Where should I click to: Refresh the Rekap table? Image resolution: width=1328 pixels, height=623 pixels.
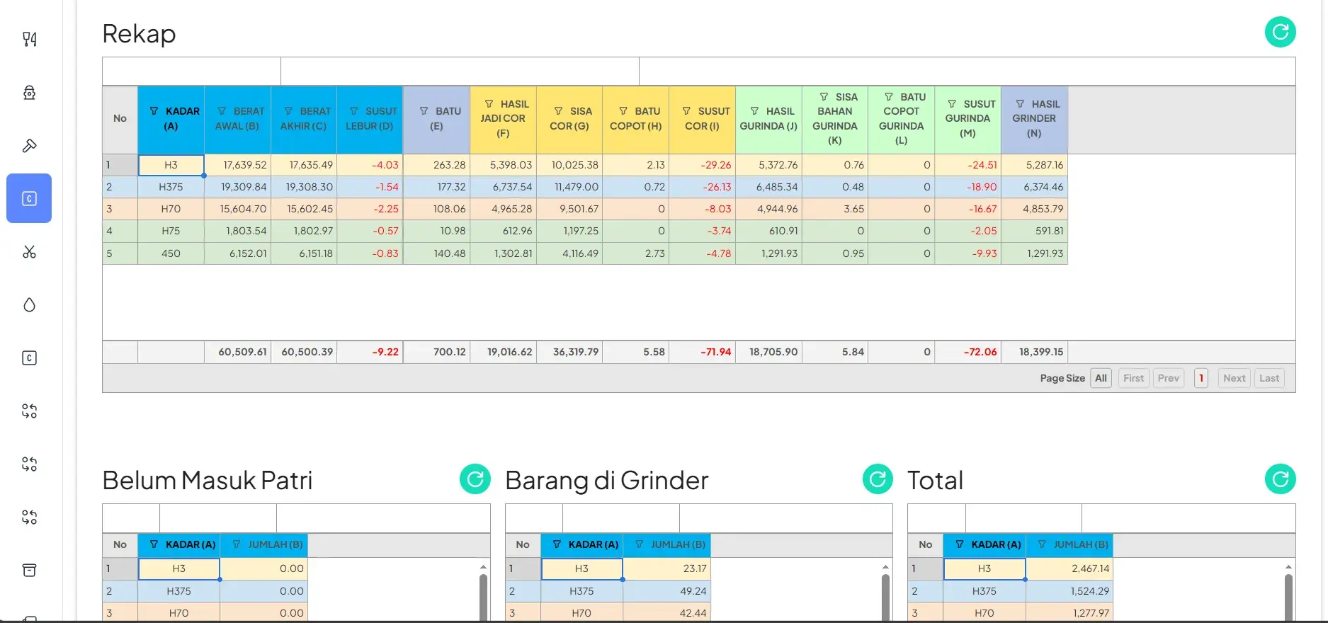tap(1280, 32)
